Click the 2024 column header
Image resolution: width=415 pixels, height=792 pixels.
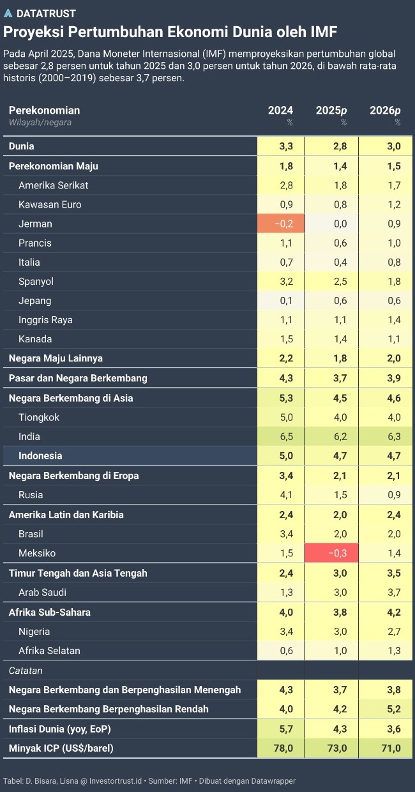coord(280,110)
